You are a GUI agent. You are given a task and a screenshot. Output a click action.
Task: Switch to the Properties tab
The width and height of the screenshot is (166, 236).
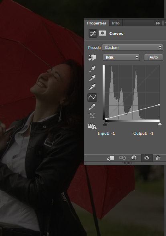97,23
